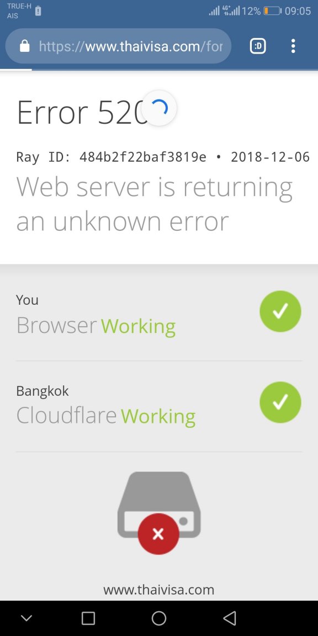Screen dimensions: 318x636
Task: Tap the red X error icon
Action: [x=158, y=534]
